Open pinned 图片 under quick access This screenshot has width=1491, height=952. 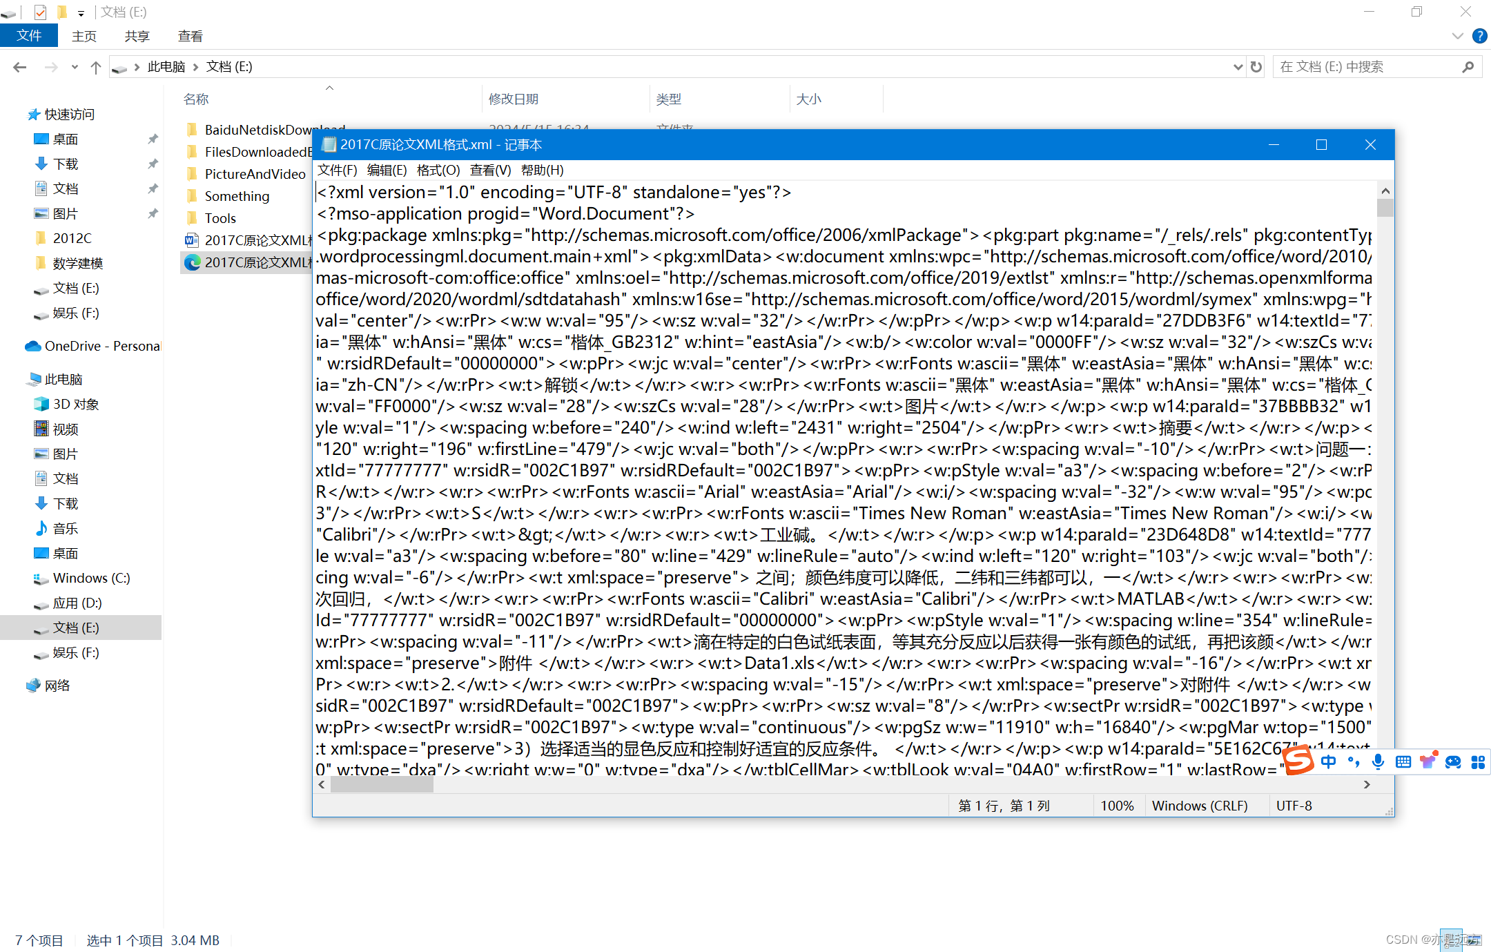coord(66,213)
